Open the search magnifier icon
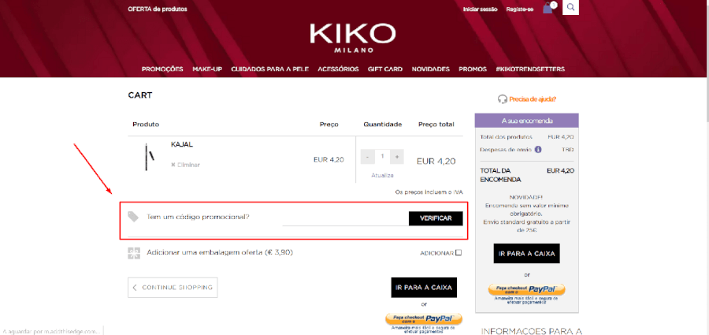Image resolution: width=709 pixels, height=335 pixels. (x=570, y=7)
